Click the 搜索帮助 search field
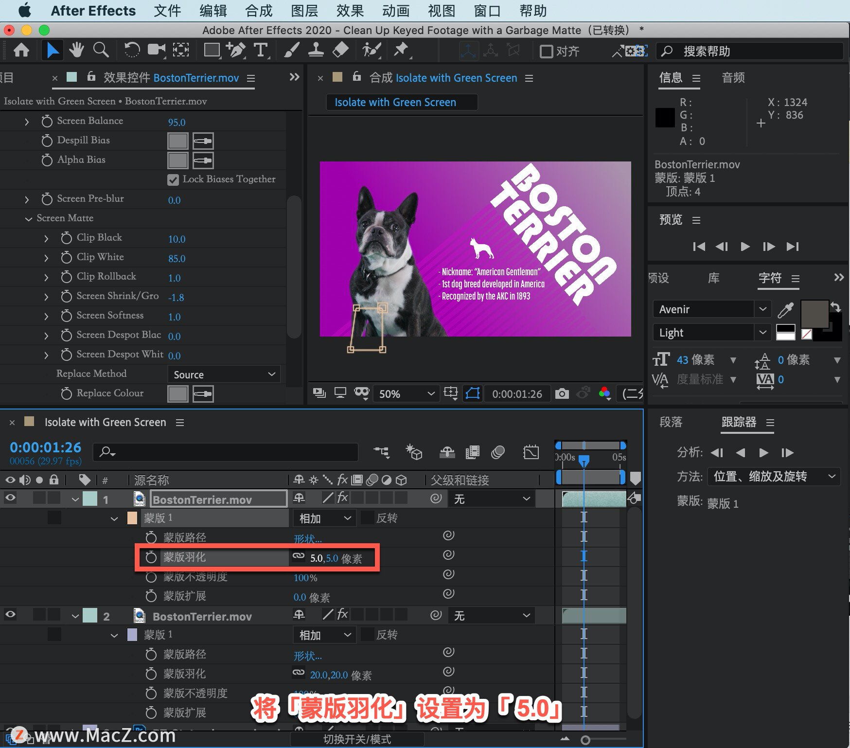 (749, 51)
